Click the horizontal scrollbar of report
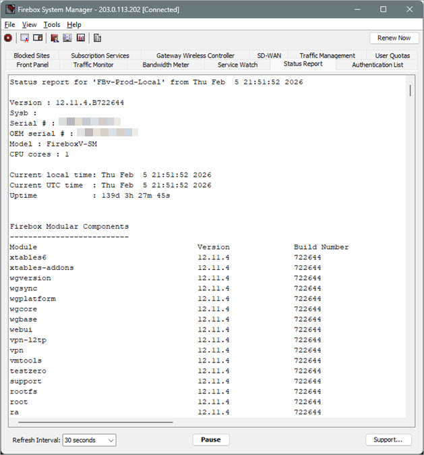This screenshot has height=455, width=424. coord(96,422)
